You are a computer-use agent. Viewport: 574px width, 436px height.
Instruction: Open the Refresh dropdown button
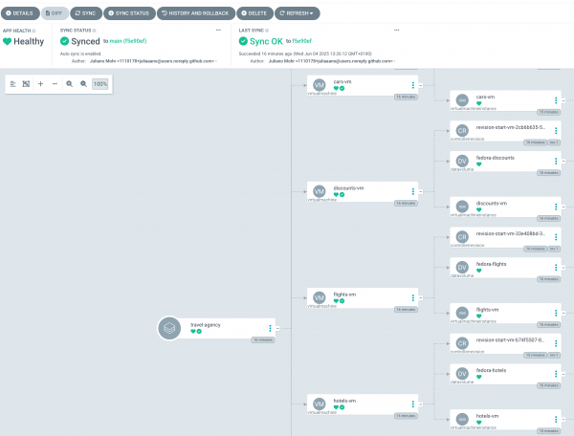click(298, 14)
